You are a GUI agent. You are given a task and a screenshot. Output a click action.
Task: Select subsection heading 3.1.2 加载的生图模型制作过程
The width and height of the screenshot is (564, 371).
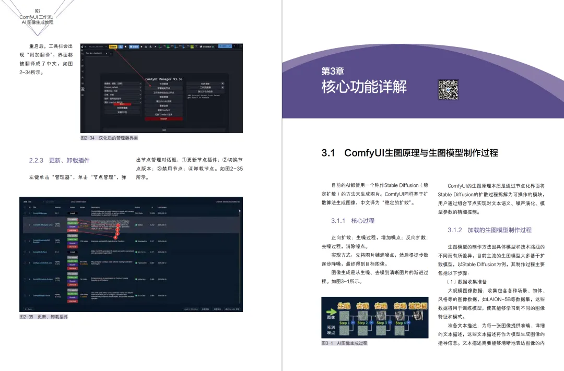point(489,230)
